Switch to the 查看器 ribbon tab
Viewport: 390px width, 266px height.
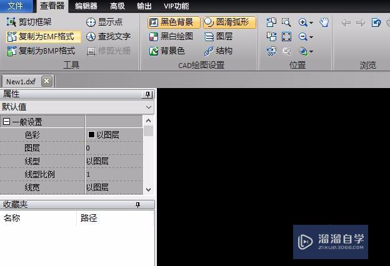click(52, 6)
